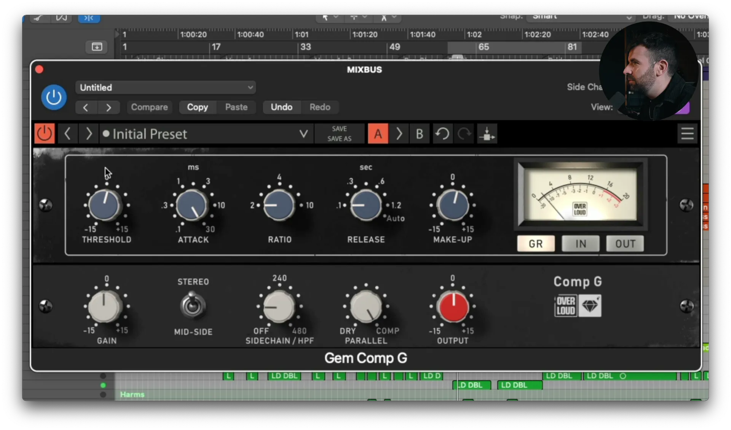Click the green enable dot beside Harms track
This screenshot has height=430, width=731.
click(x=103, y=385)
